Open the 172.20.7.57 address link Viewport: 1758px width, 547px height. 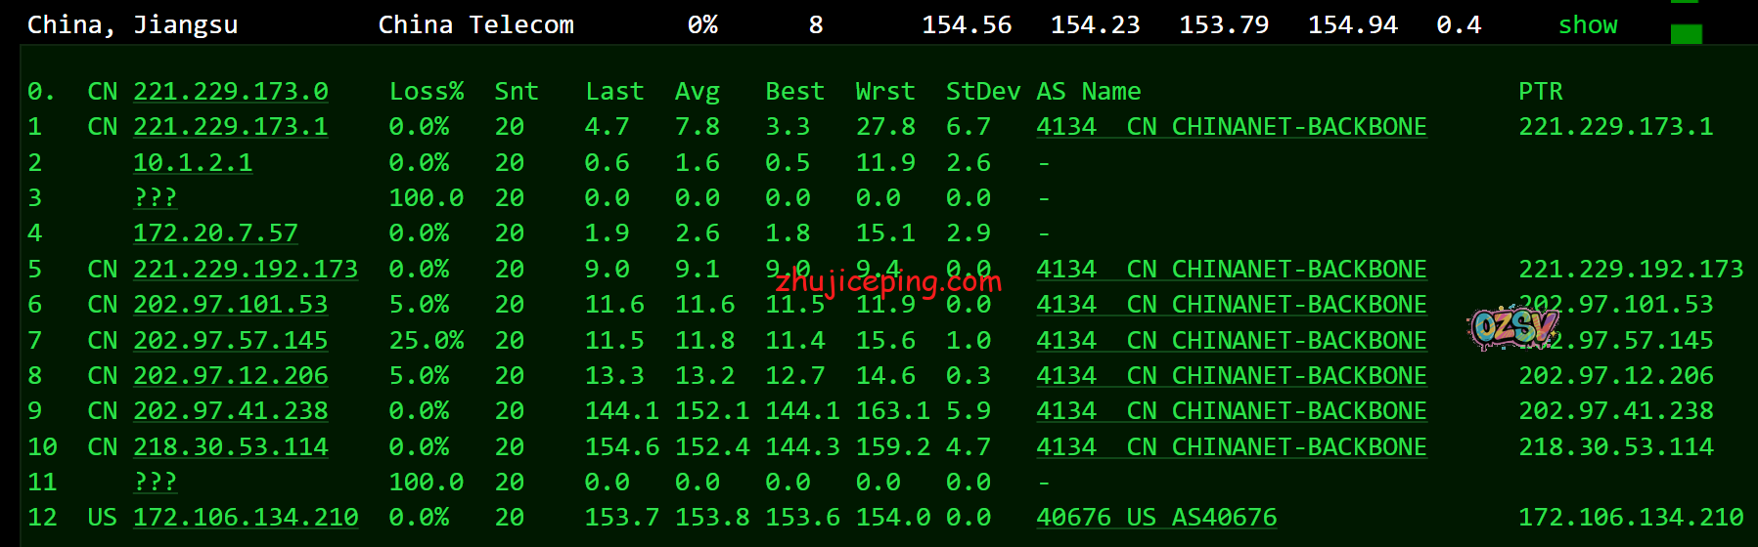215,233
